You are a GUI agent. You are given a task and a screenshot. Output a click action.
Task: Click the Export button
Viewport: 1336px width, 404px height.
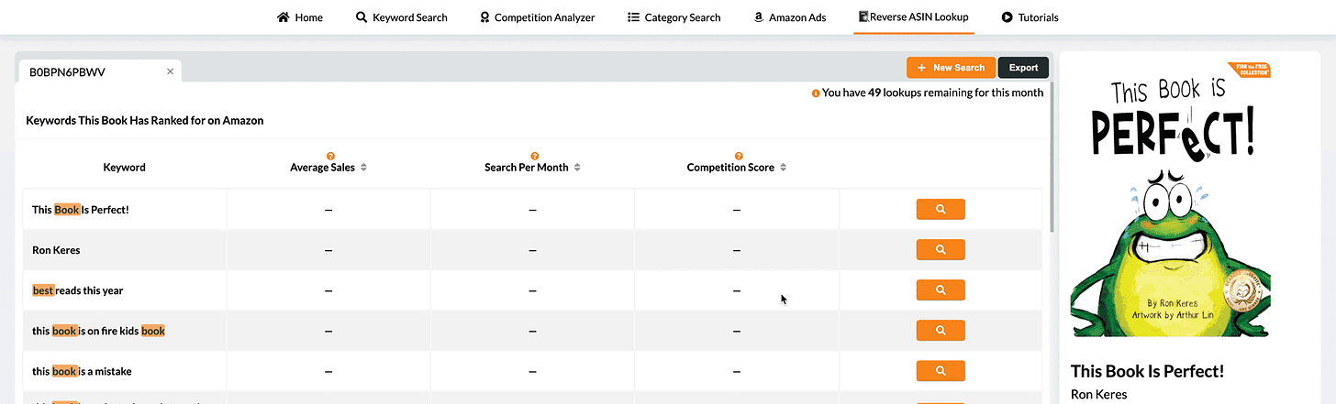[1023, 68]
